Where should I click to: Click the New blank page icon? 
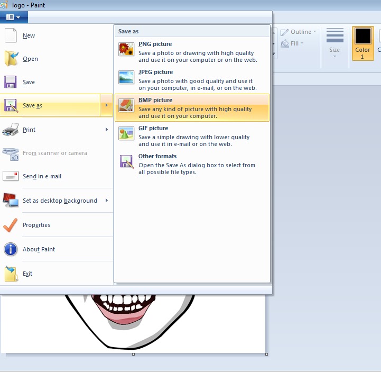point(11,35)
